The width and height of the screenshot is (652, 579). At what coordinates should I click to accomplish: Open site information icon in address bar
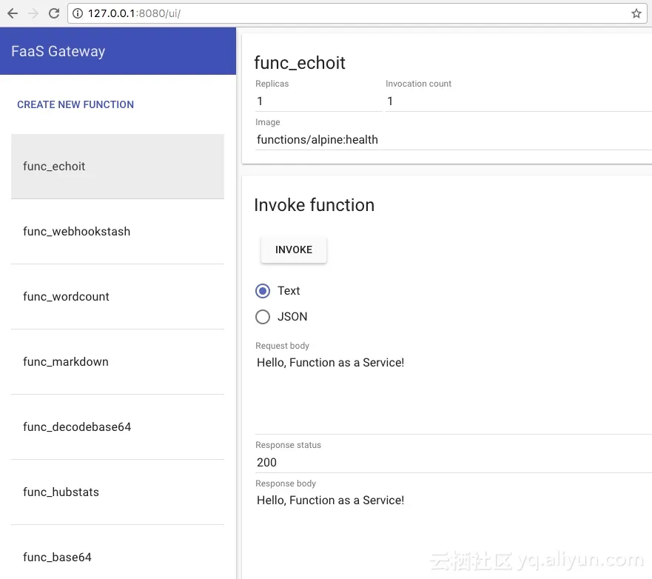78,13
